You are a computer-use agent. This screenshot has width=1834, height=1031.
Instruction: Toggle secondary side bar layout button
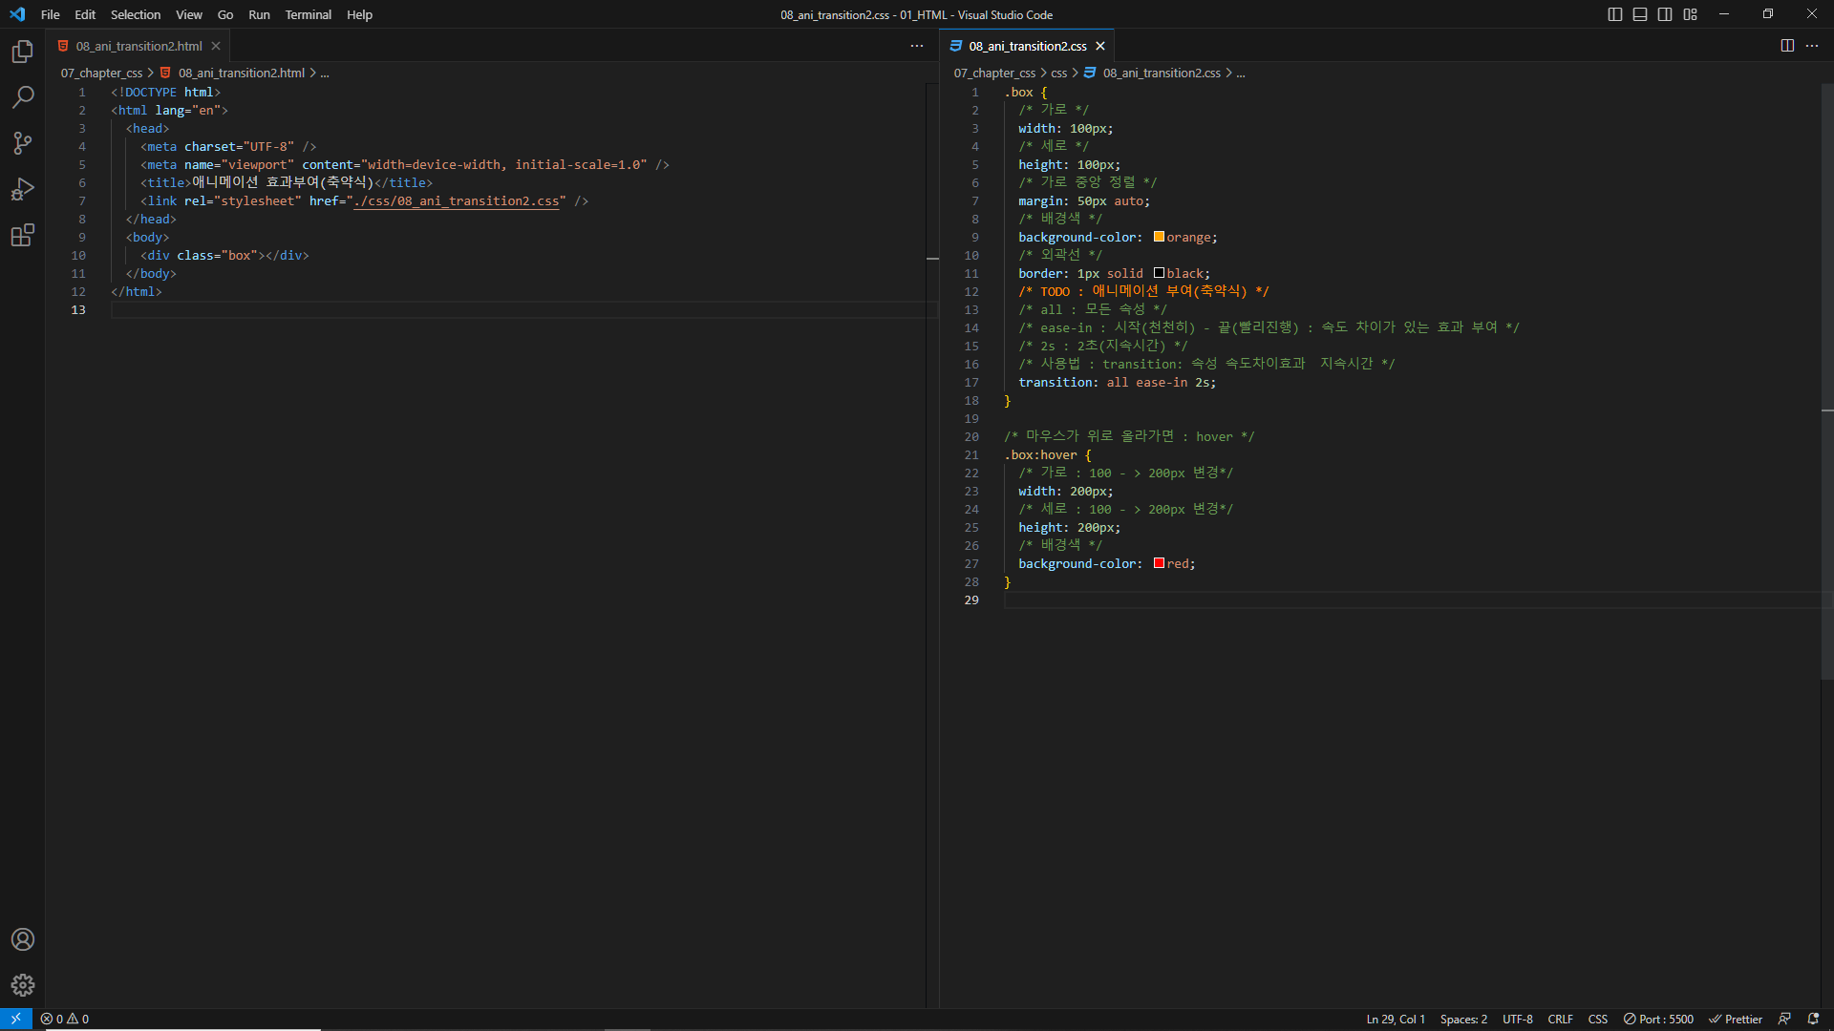coord(1665,14)
